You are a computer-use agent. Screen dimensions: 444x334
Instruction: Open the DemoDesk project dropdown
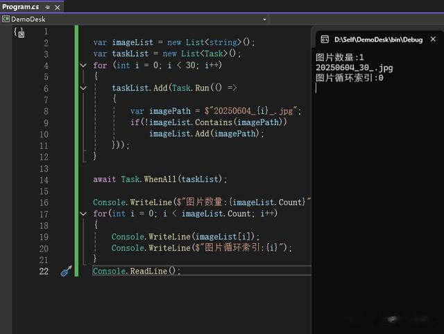(264, 19)
